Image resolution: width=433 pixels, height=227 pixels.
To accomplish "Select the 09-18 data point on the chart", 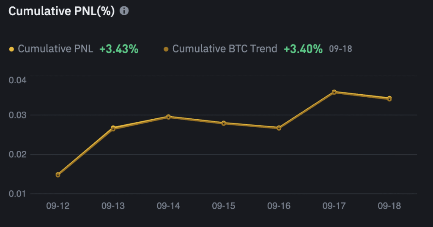I will click(x=389, y=98).
